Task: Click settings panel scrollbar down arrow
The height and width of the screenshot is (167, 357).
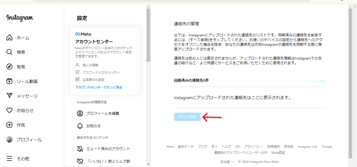Action: [x=148, y=164]
